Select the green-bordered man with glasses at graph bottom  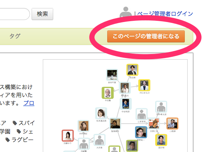pos(132,146)
